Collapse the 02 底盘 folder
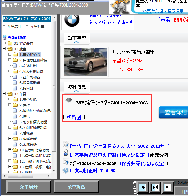 coord(4,49)
